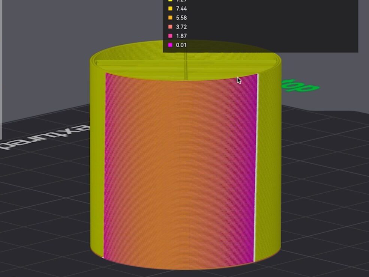
Task: Click the 1.87 legend value text
Action: (181, 36)
